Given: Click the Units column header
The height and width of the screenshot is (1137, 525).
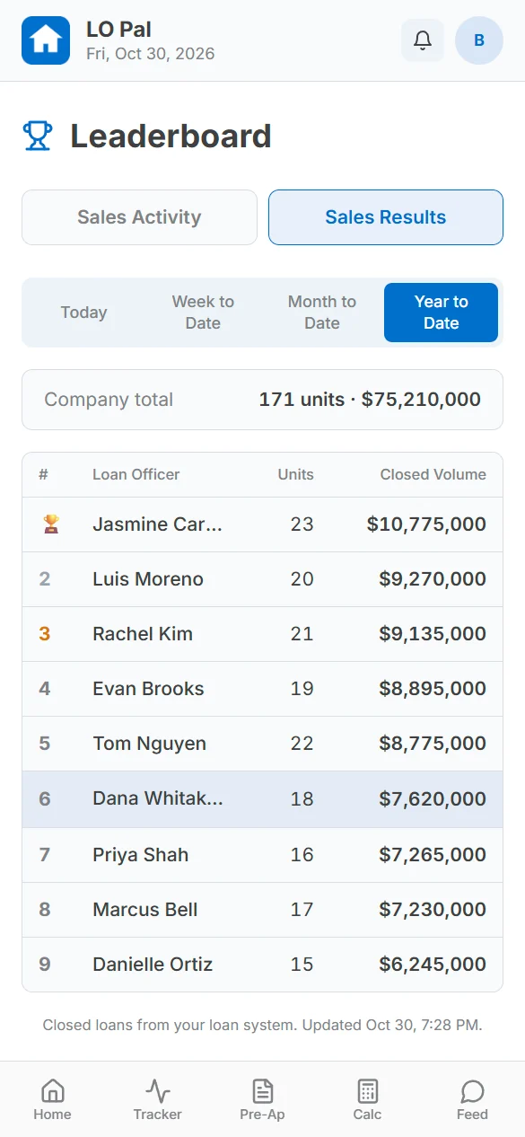Looking at the screenshot, I should click(296, 474).
